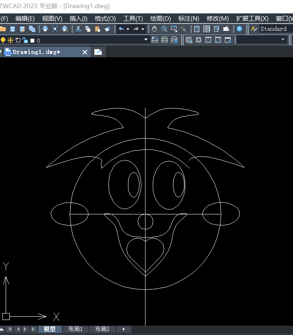
Task: Open the 标注(N) menu
Action: tap(188, 19)
